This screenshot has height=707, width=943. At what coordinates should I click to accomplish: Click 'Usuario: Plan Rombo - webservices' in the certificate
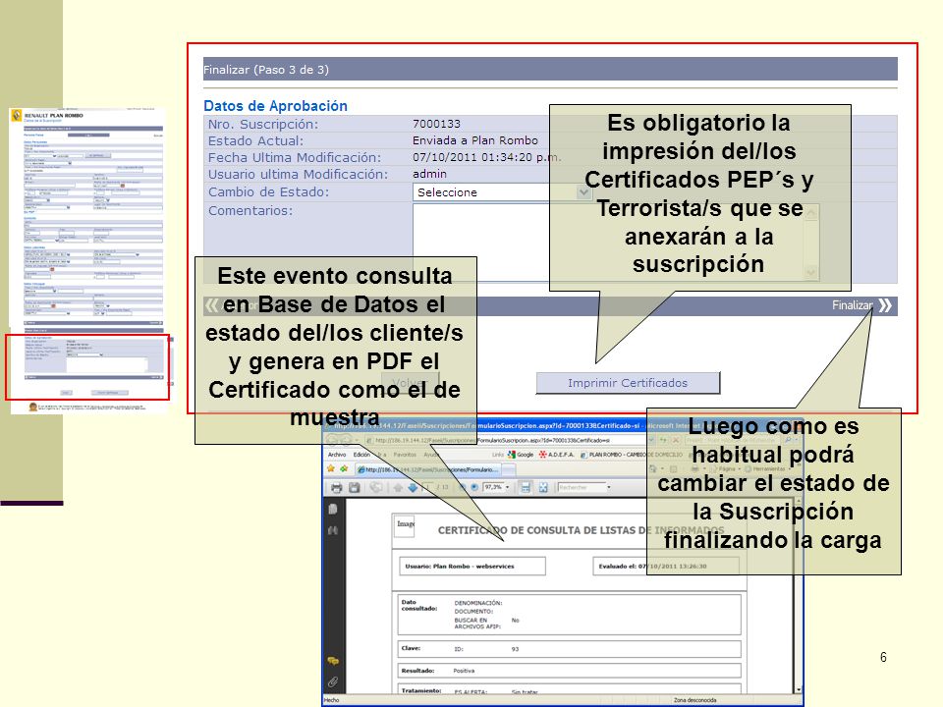[x=460, y=567]
